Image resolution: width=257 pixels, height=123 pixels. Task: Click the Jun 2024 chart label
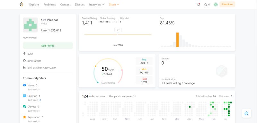(118, 45)
